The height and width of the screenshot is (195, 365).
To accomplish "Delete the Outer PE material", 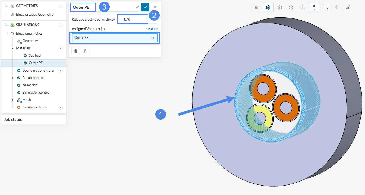I will [x=85, y=51].
